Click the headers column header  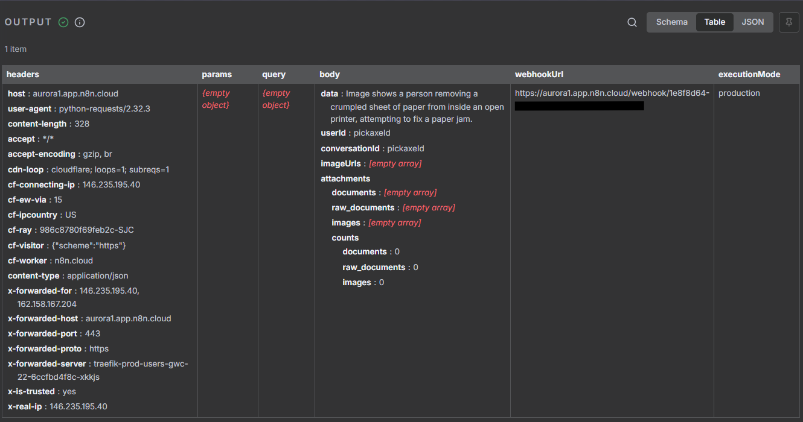[x=23, y=75]
